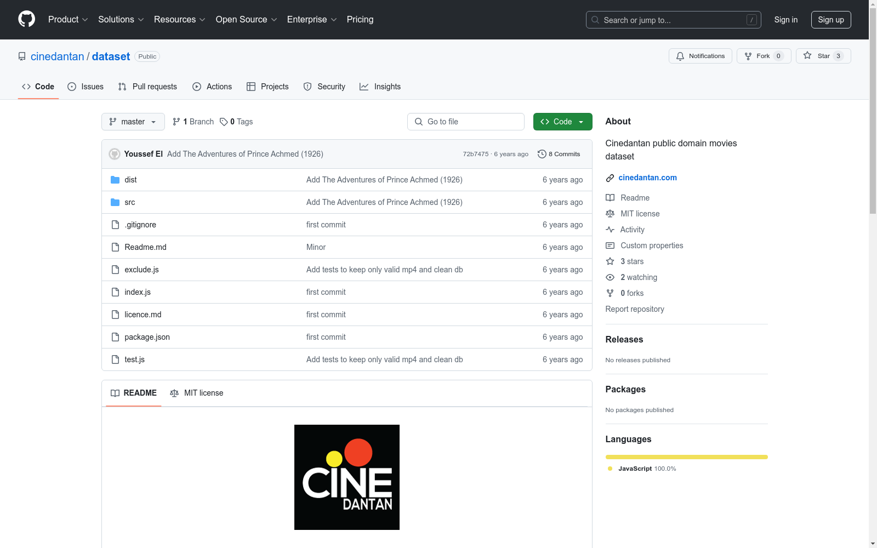Go to the Actions tab
This screenshot has height=548, width=877.
click(212, 87)
